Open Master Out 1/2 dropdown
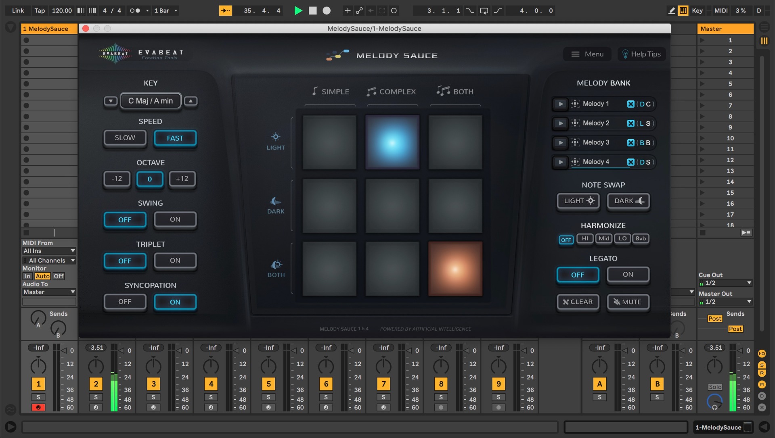Image resolution: width=775 pixels, height=438 pixels. point(725,302)
